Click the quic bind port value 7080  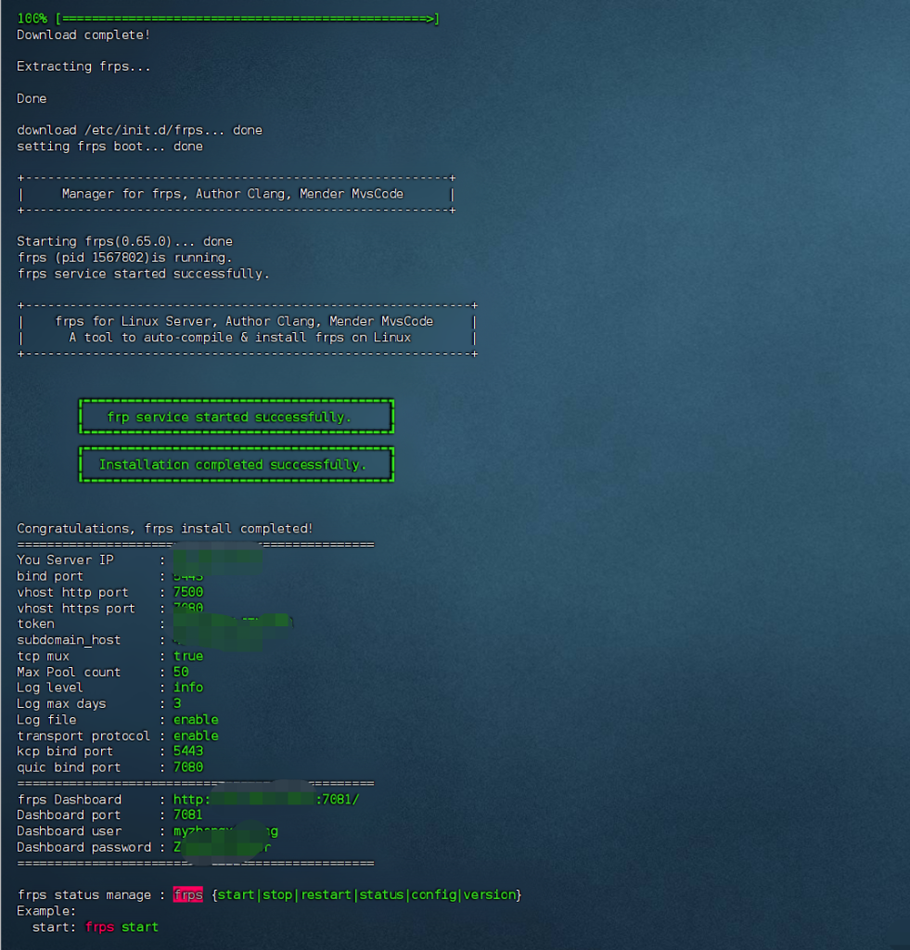click(x=188, y=767)
